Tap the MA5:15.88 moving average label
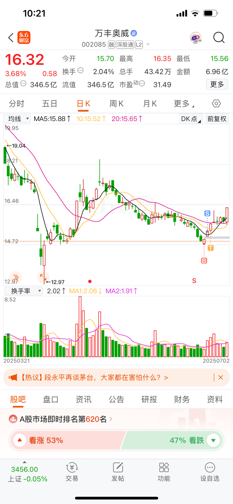Screen dimensions: 233x504 coord(52,119)
